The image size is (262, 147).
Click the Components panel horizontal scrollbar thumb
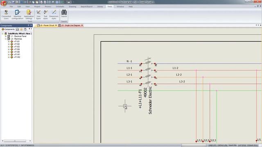15,141
